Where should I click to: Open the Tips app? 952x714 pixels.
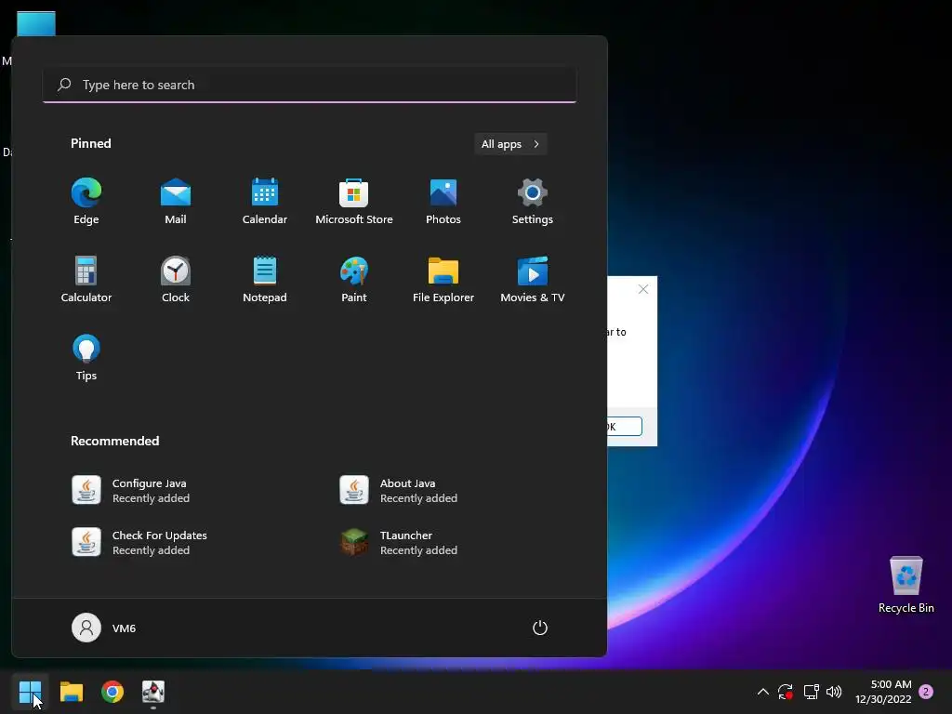(x=86, y=358)
